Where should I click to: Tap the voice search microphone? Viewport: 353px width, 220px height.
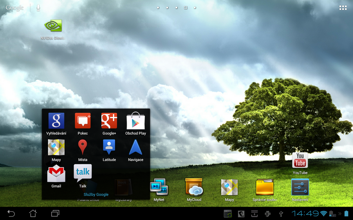pyautogui.click(x=38, y=7)
